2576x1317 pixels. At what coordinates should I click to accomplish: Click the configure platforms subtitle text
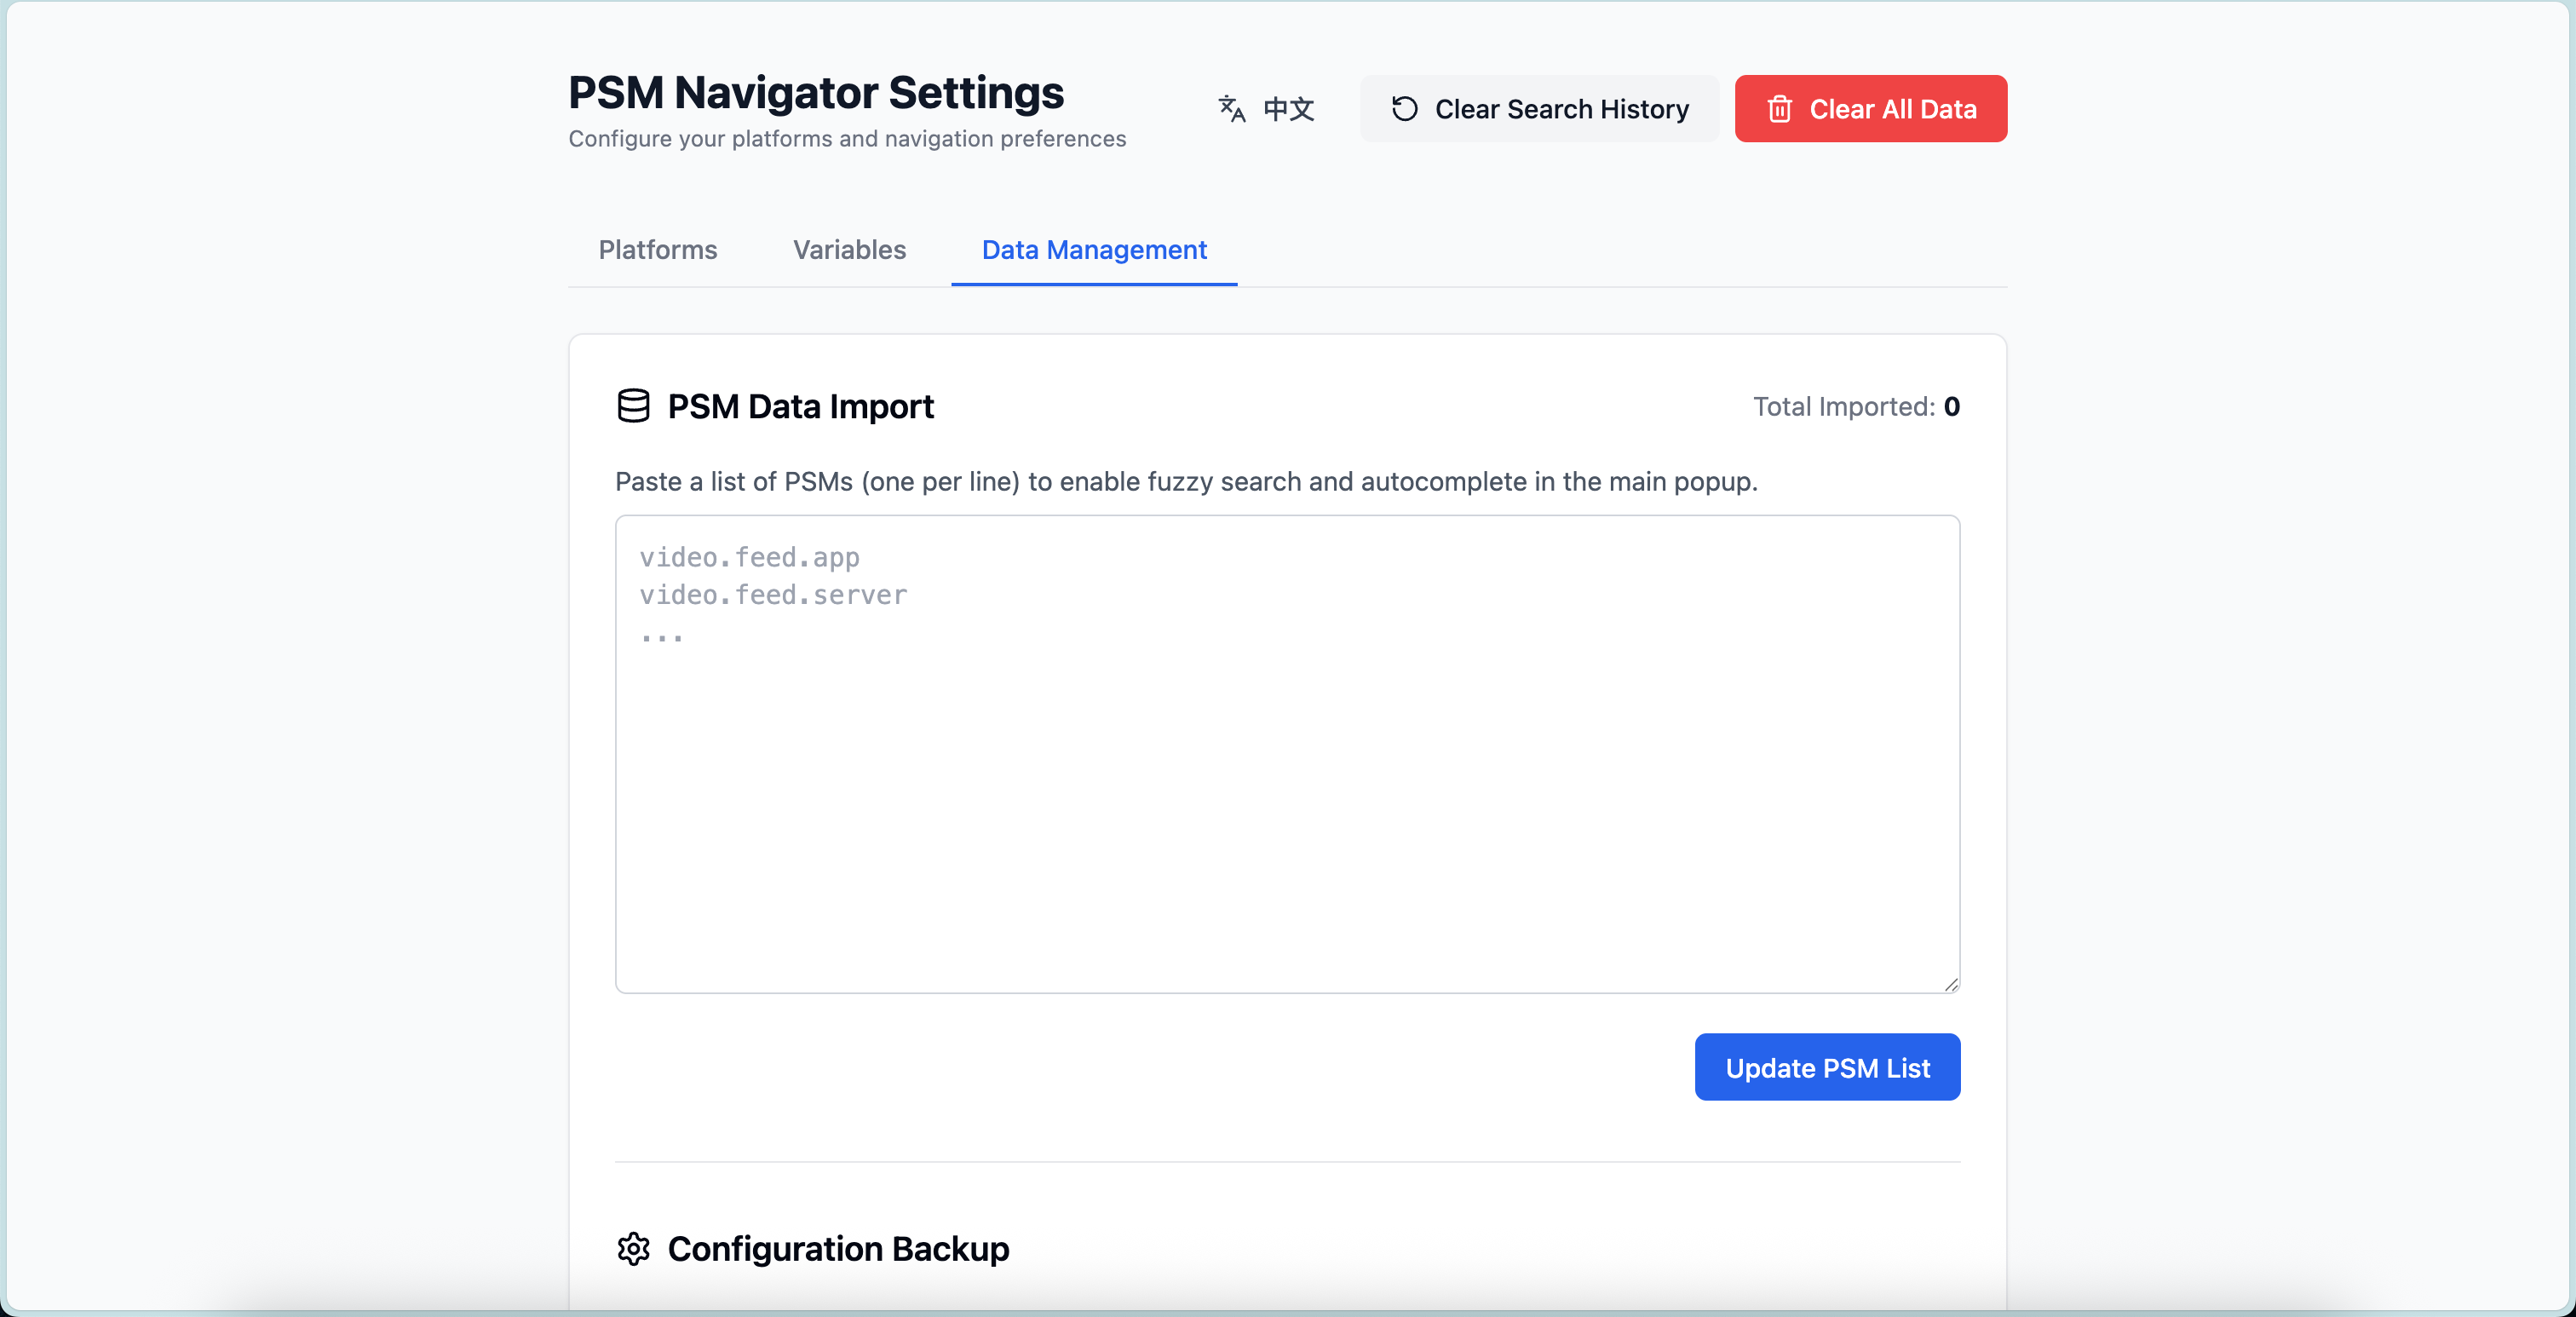pos(846,139)
